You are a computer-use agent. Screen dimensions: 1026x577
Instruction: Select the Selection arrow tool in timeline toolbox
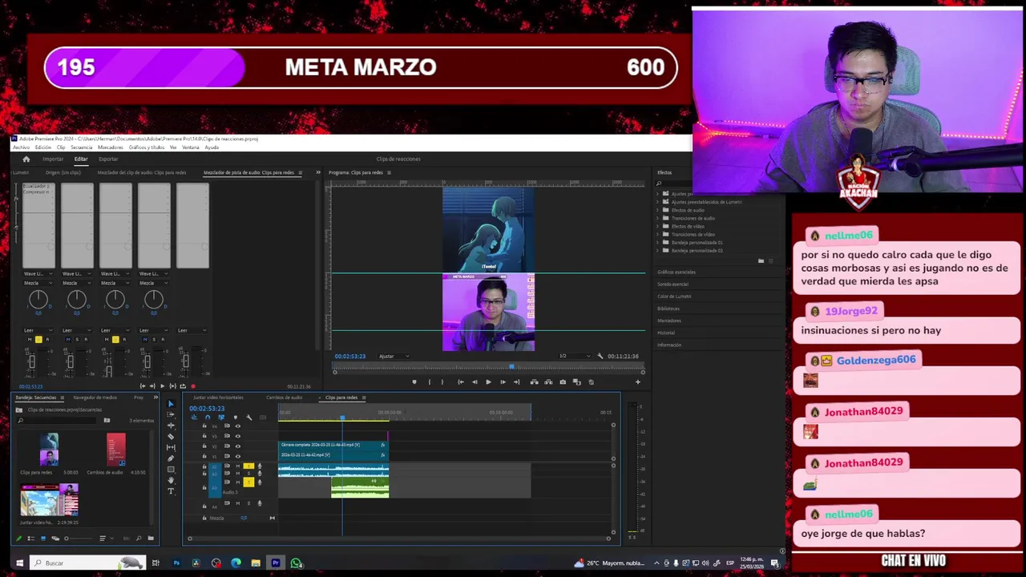pos(171,404)
